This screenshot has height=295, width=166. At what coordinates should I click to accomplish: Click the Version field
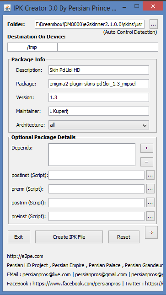(x=99, y=97)
